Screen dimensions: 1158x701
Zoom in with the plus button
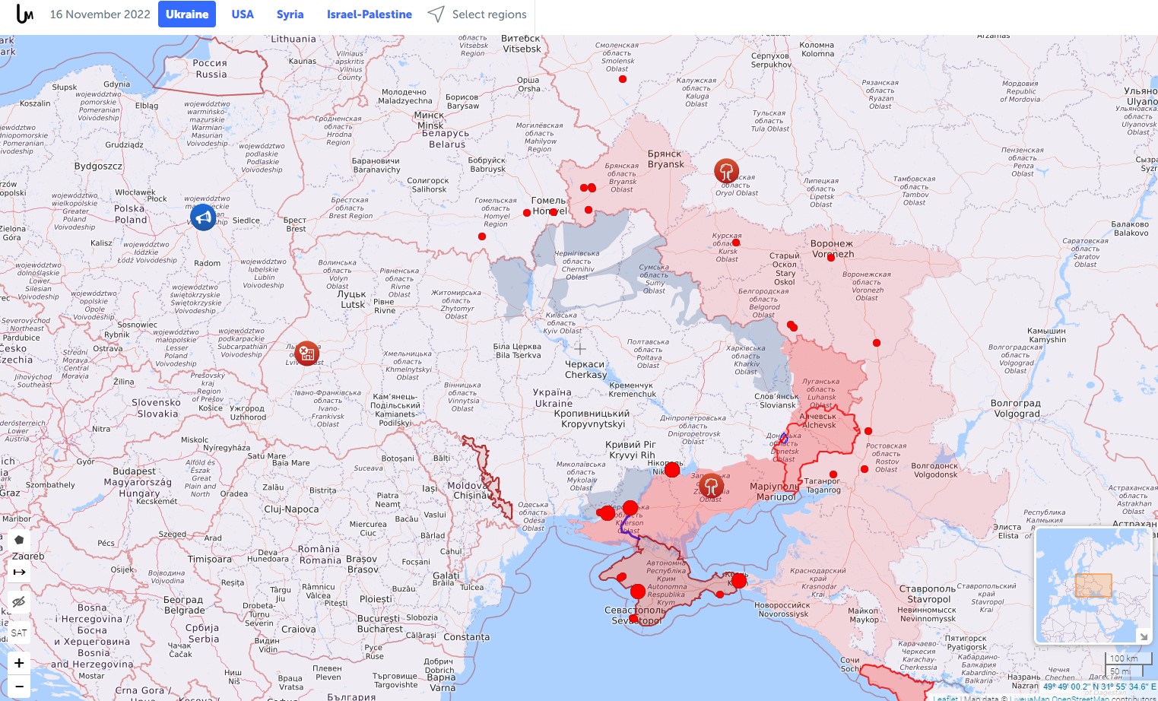19,663
